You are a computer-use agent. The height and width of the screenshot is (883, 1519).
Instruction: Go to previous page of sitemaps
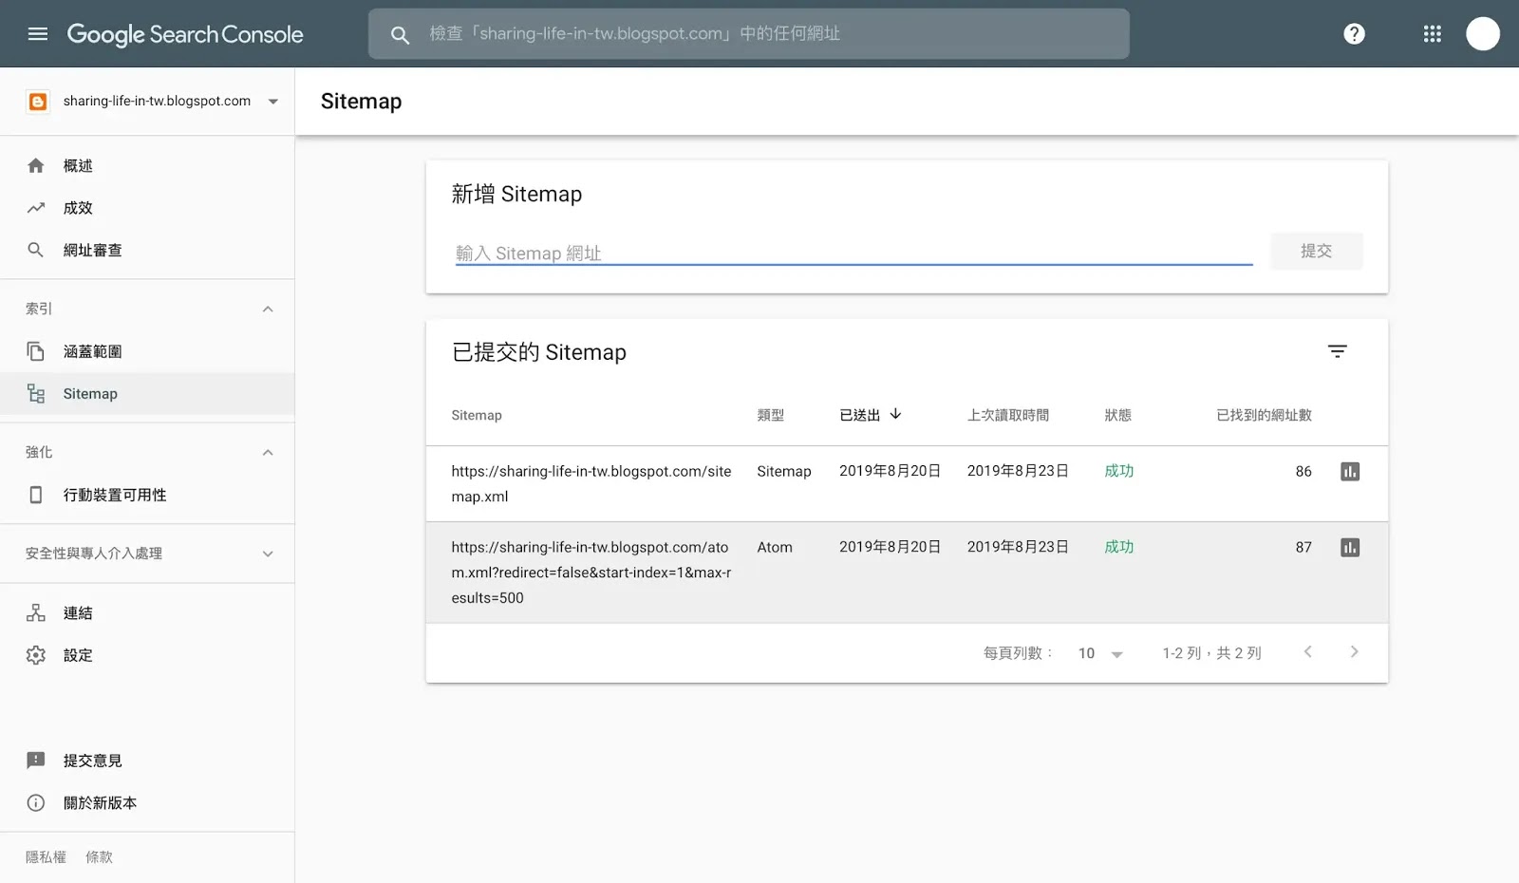click(1308, 651)
